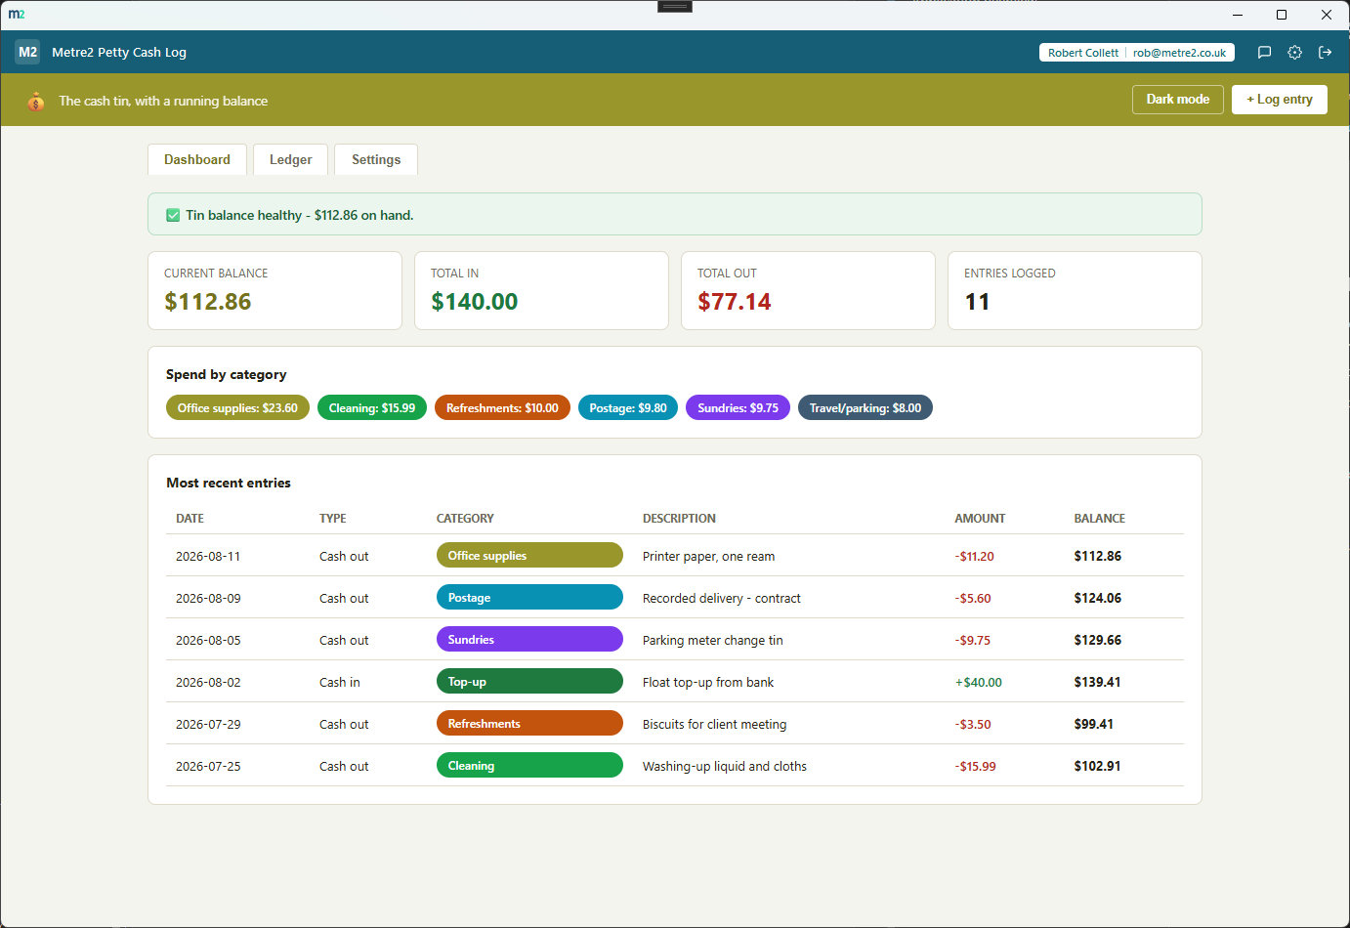Click the M2 app logo badge
The width and height of the screenshot is (1350, 928).
tap(27, 52)
